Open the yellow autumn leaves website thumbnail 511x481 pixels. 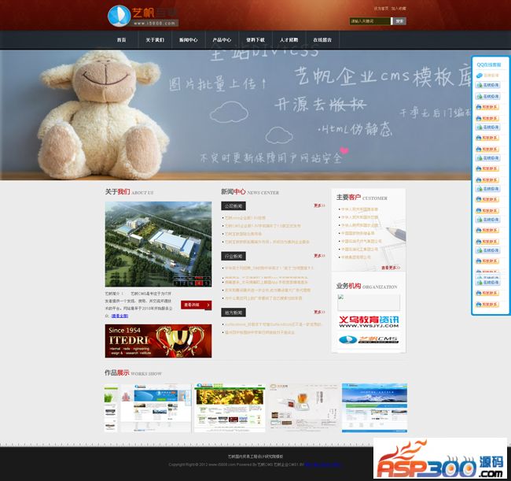click(230, 408)
